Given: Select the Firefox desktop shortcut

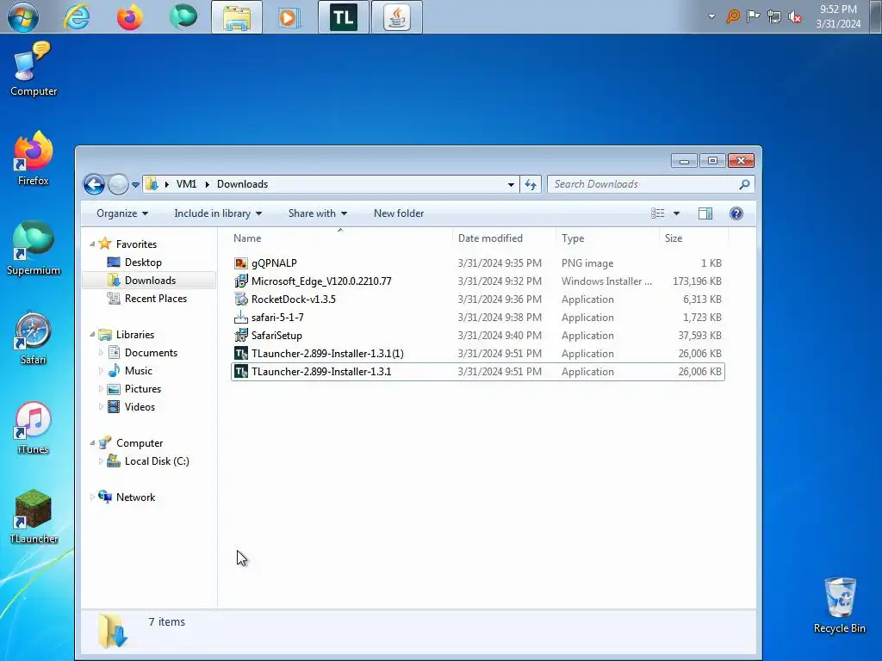Looking at the screenshot, I should pos(34,158).
